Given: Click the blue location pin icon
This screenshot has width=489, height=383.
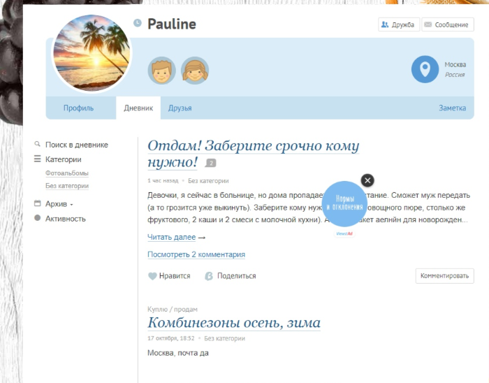Looking at the screenshot, I should click(x=425, y=69).
